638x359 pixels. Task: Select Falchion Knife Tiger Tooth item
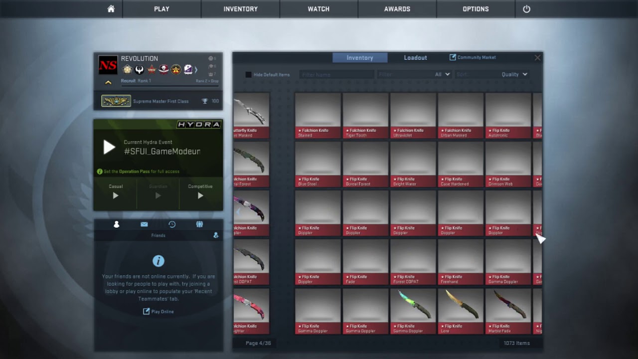pyautogui.click(x=365, y=115)
